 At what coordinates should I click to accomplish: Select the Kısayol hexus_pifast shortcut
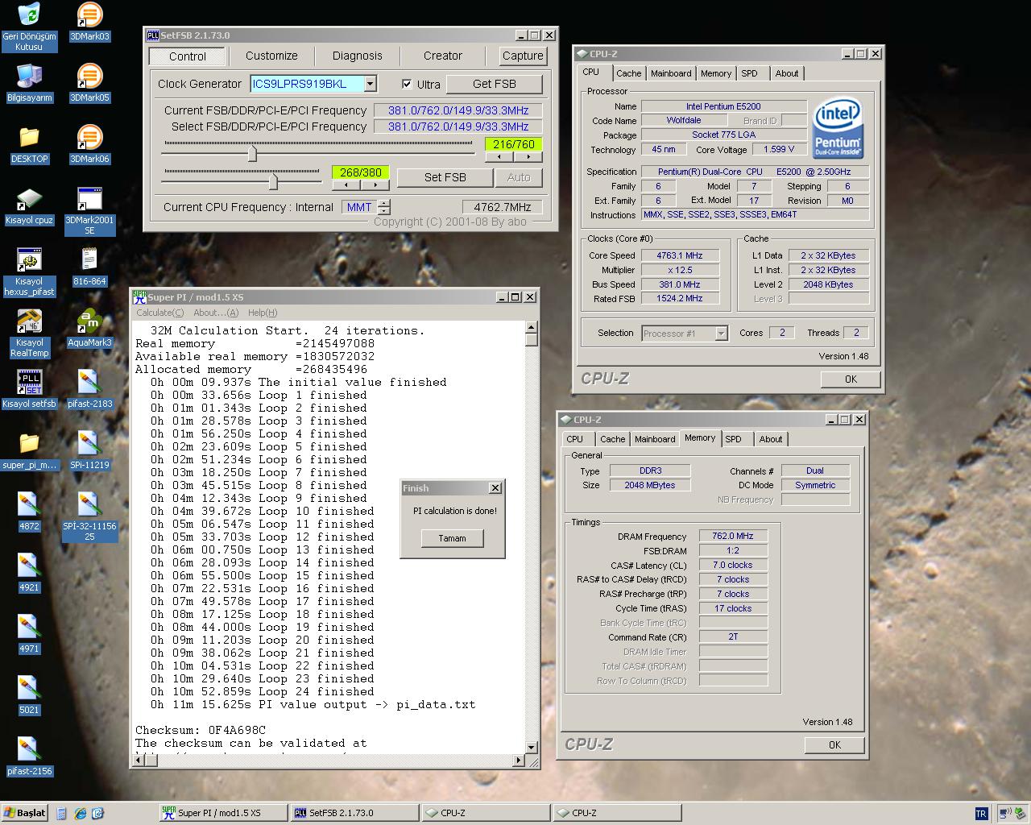(29, 272)
